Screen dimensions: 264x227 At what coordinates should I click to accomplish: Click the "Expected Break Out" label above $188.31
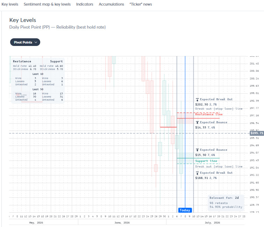pos(216,173)
